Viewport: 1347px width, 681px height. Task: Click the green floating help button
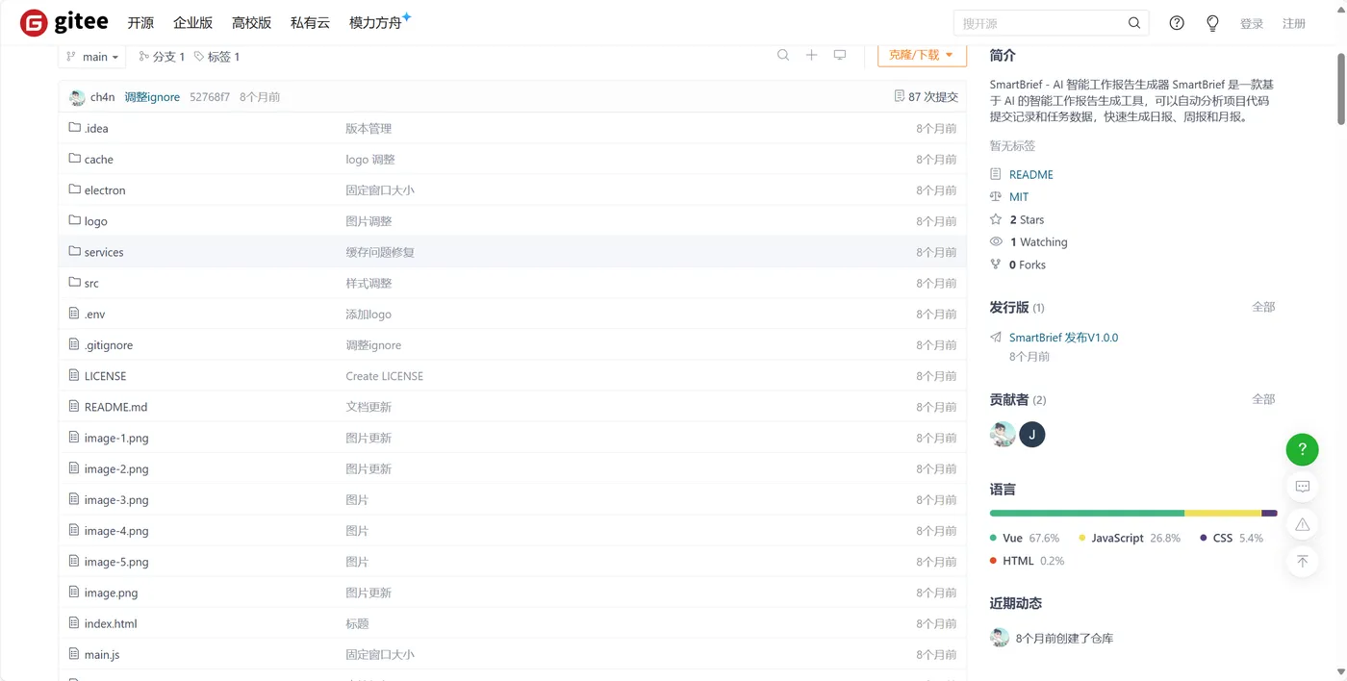click(1302, 449)
